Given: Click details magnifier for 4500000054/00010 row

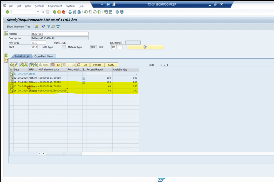Looking at the screenshot, I should tap(12, 86).
